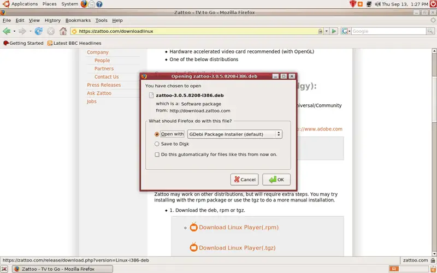437x273 pixels.
Task: Click the status bar security padlock
Action: coord(432,260)
